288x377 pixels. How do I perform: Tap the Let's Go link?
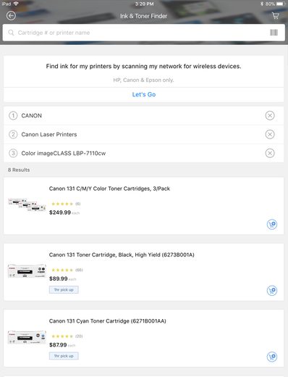tap(144, 94)
